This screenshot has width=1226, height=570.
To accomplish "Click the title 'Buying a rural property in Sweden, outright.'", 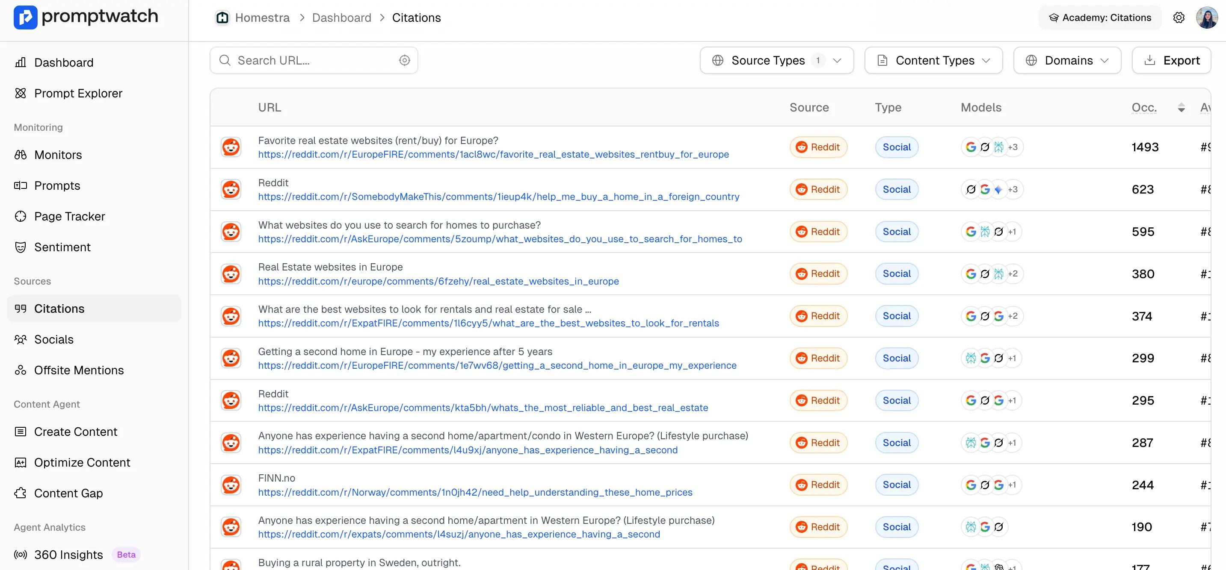I will coord(359,563).
